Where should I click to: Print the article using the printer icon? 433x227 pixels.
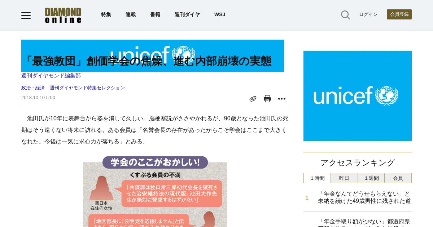tap(267, 99)
